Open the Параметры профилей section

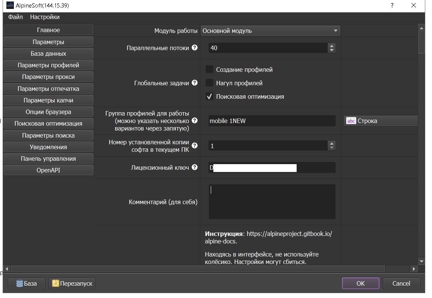[48, 65]
